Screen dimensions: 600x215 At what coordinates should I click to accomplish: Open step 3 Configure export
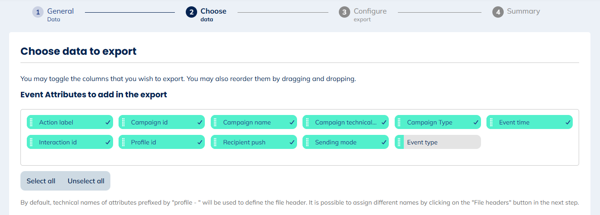pos(363,14)
